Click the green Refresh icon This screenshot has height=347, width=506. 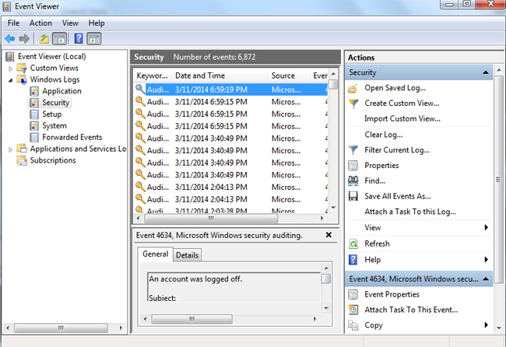(x=353, y=244)
